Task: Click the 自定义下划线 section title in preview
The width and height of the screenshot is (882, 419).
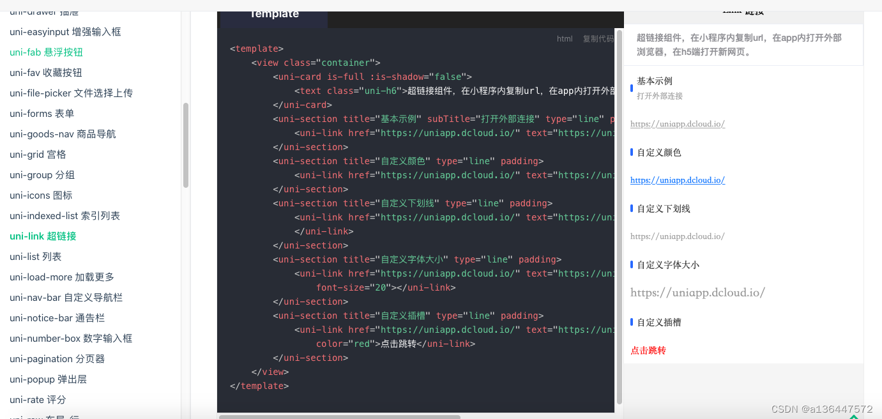Action: click(664, 209)
